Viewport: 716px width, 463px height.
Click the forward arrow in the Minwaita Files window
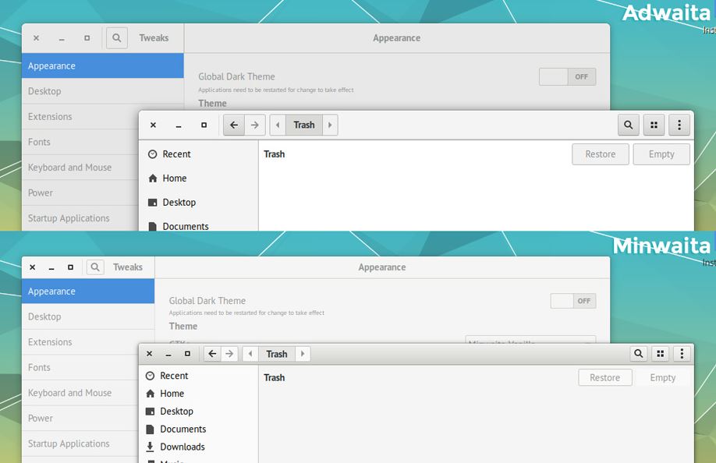(229, 354)
